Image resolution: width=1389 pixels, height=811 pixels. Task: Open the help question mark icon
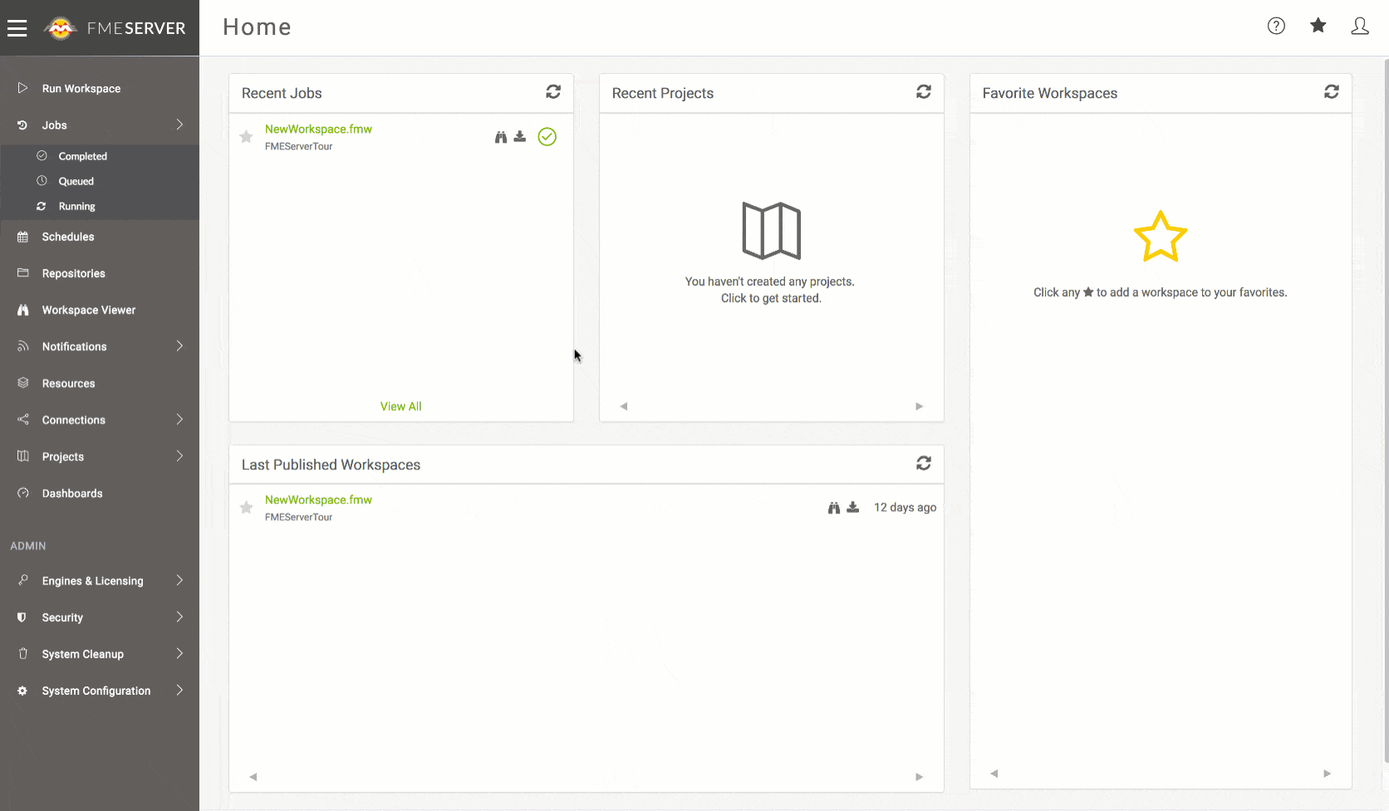pyautogui.click(x=1276, y=26)
